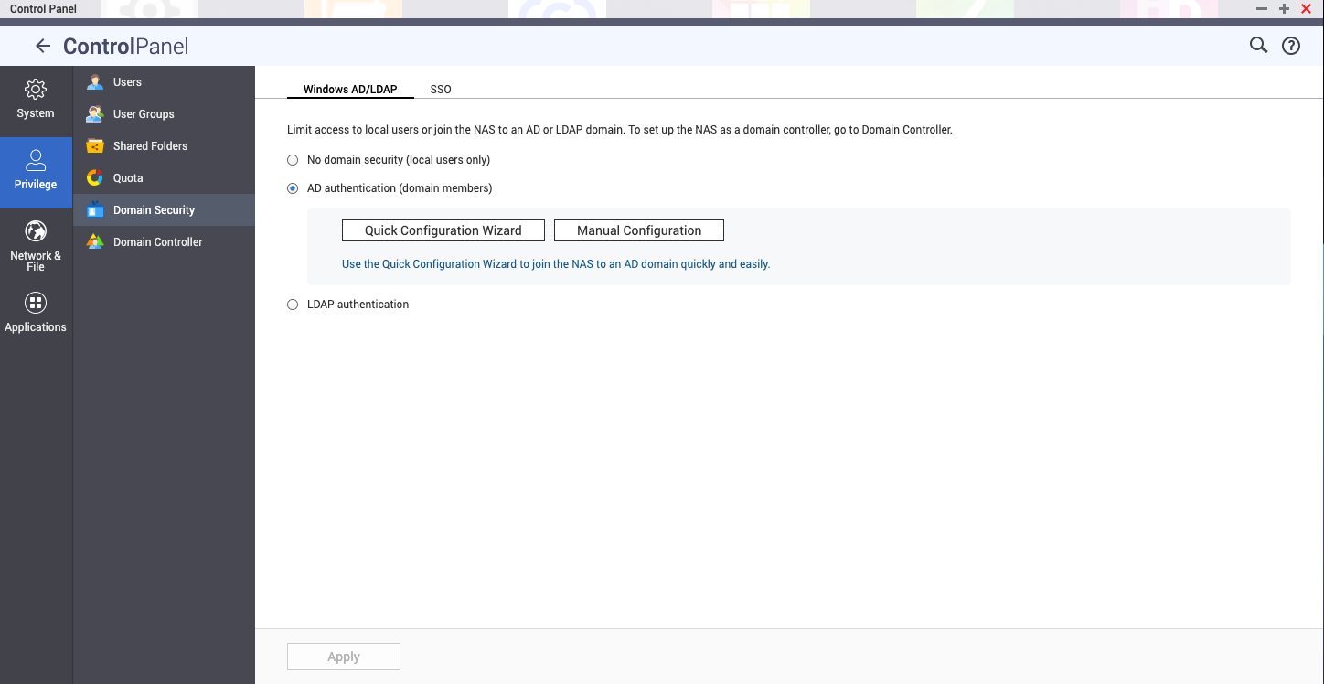Maximize the Control Panel window

pos(1284,8)
